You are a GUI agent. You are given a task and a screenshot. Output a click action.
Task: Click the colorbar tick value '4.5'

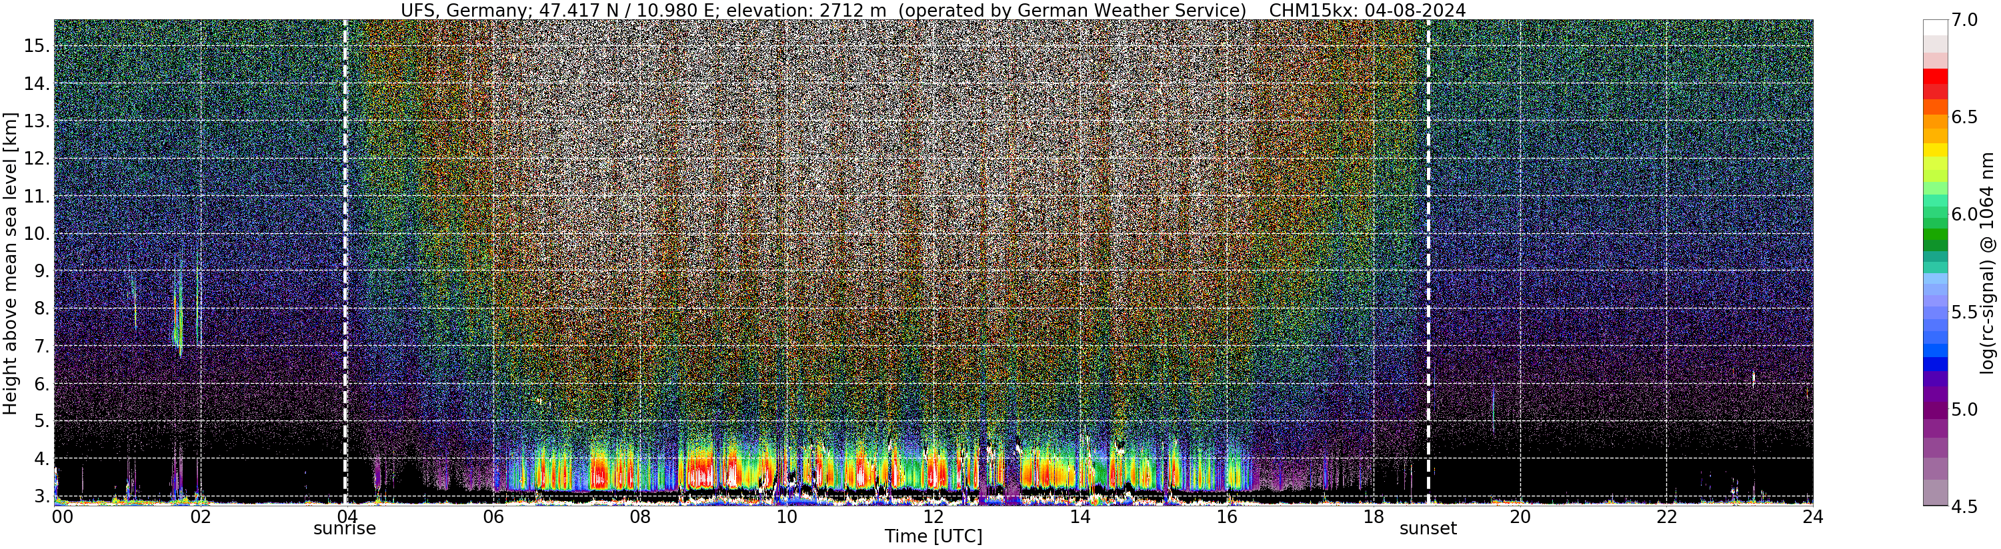point(1964,506)
